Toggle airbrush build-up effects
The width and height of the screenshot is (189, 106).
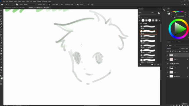click(x=62, y=5)
